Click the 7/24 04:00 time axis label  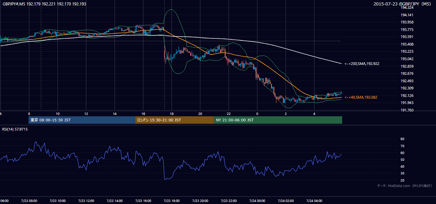[x=314, y=201]
